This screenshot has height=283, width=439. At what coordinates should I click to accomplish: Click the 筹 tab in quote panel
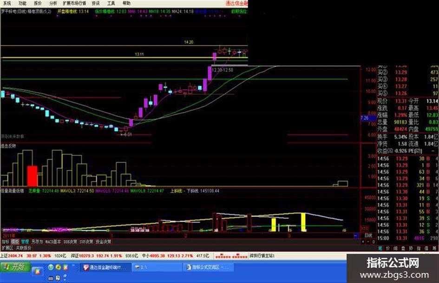coord(434,248)
